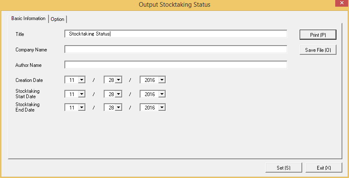This screenshot has width=349, height=178.
Task: Open the Stocktaking End Date day dropdown
Action: pyautogui.click(x=118, y=107)
